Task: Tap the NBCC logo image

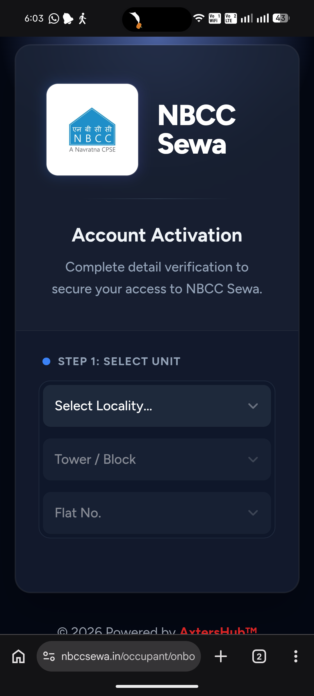Action: pyautogui.click(x=92, y=130)
